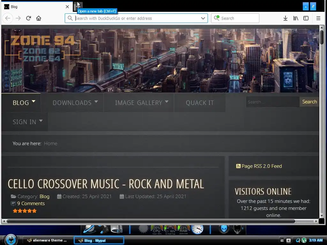The width and height of the screenshot is (327, 245).
Task: Open the Page RSS 2.0 Feed link
Action: [x=262, y=166]
